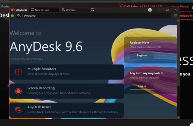The height and width of the screenshot is (126, 193).
Task: Open the hamburger main menu
Action: (x=176, y=16)
